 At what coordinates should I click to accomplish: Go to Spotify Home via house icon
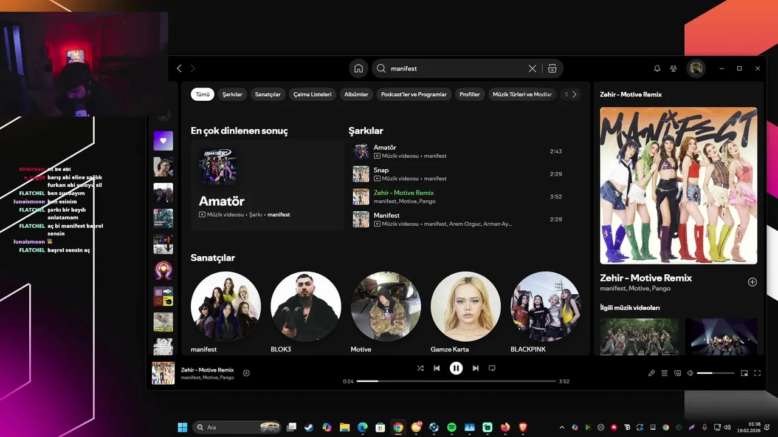(x=359, y=69)
